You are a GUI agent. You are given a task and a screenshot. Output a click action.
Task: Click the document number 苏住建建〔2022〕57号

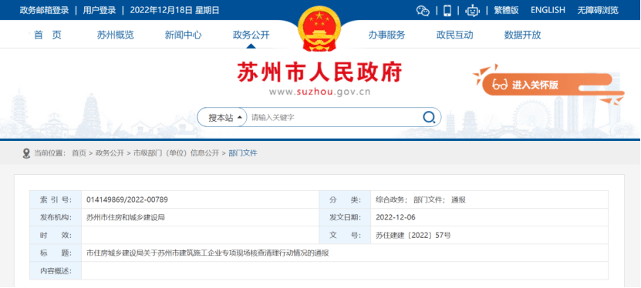pos(413,236)
